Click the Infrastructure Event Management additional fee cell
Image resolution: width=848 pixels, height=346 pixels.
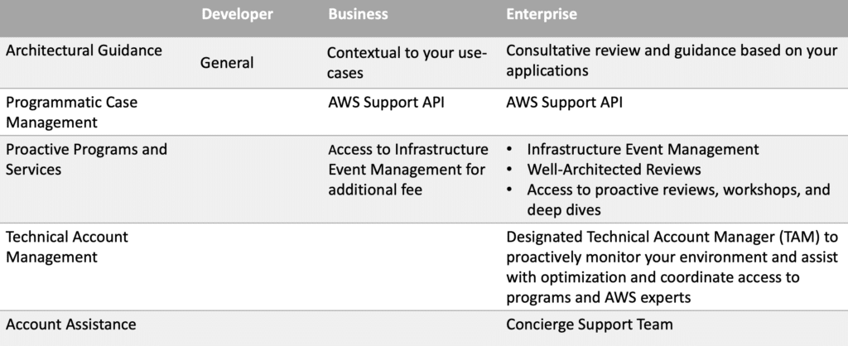point(408,169)
